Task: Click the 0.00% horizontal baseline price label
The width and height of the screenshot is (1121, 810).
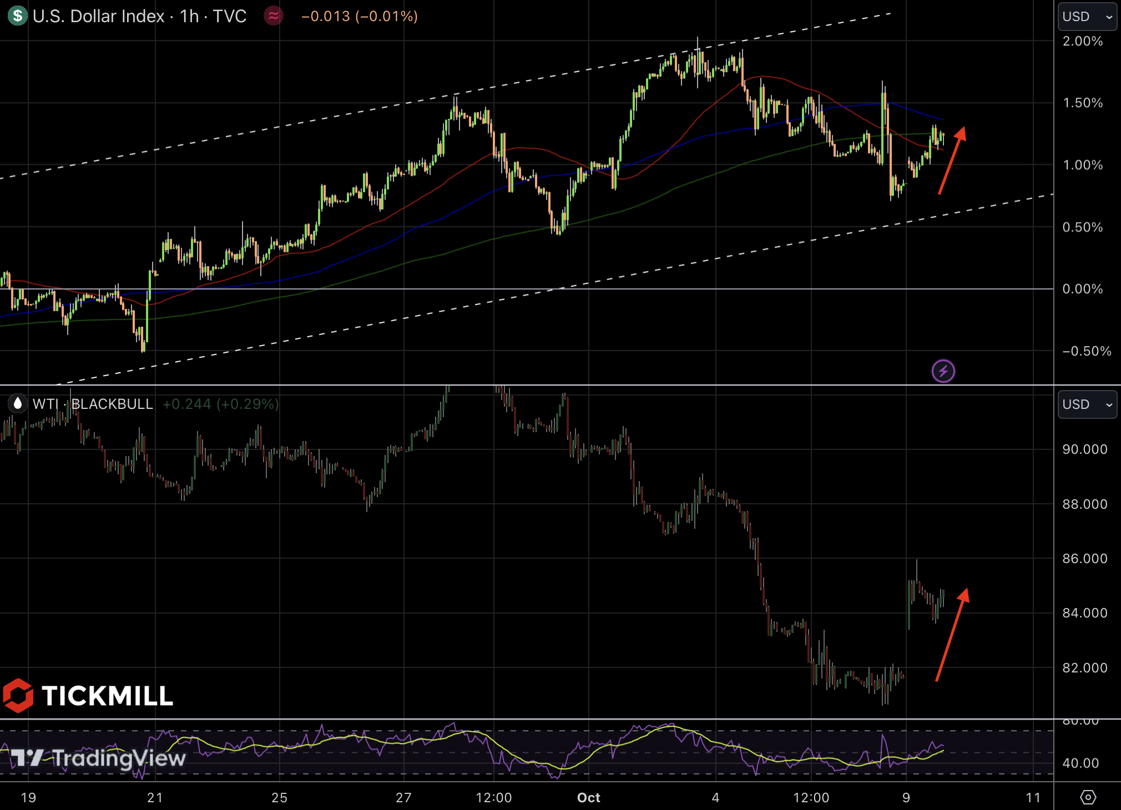Action: [x=1082, y=288]
